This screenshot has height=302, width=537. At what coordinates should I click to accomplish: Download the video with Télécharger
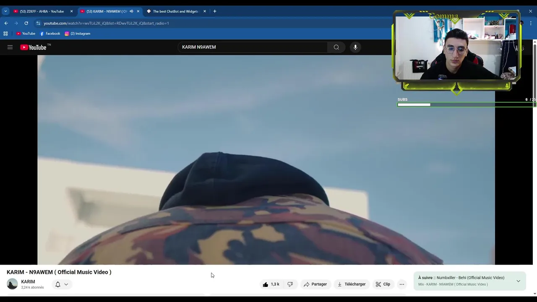click(352, 284)
